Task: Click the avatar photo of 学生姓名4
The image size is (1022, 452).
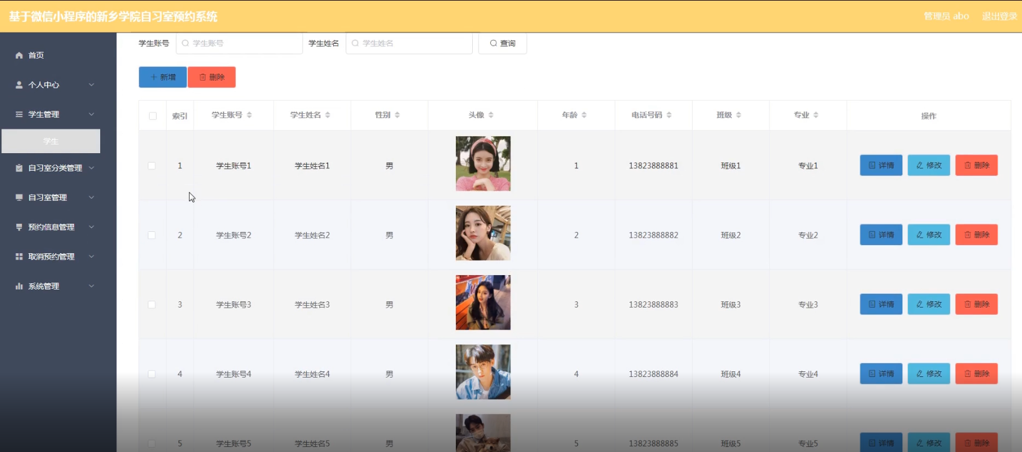Action: coord(483,372)
